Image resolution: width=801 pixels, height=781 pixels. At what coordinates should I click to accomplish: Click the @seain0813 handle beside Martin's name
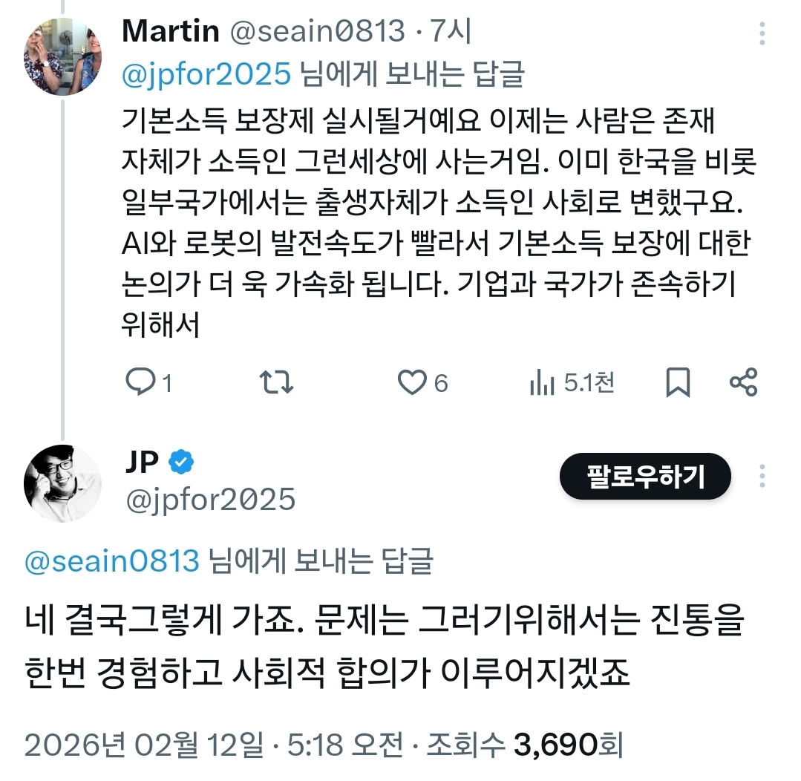point(317,31)
